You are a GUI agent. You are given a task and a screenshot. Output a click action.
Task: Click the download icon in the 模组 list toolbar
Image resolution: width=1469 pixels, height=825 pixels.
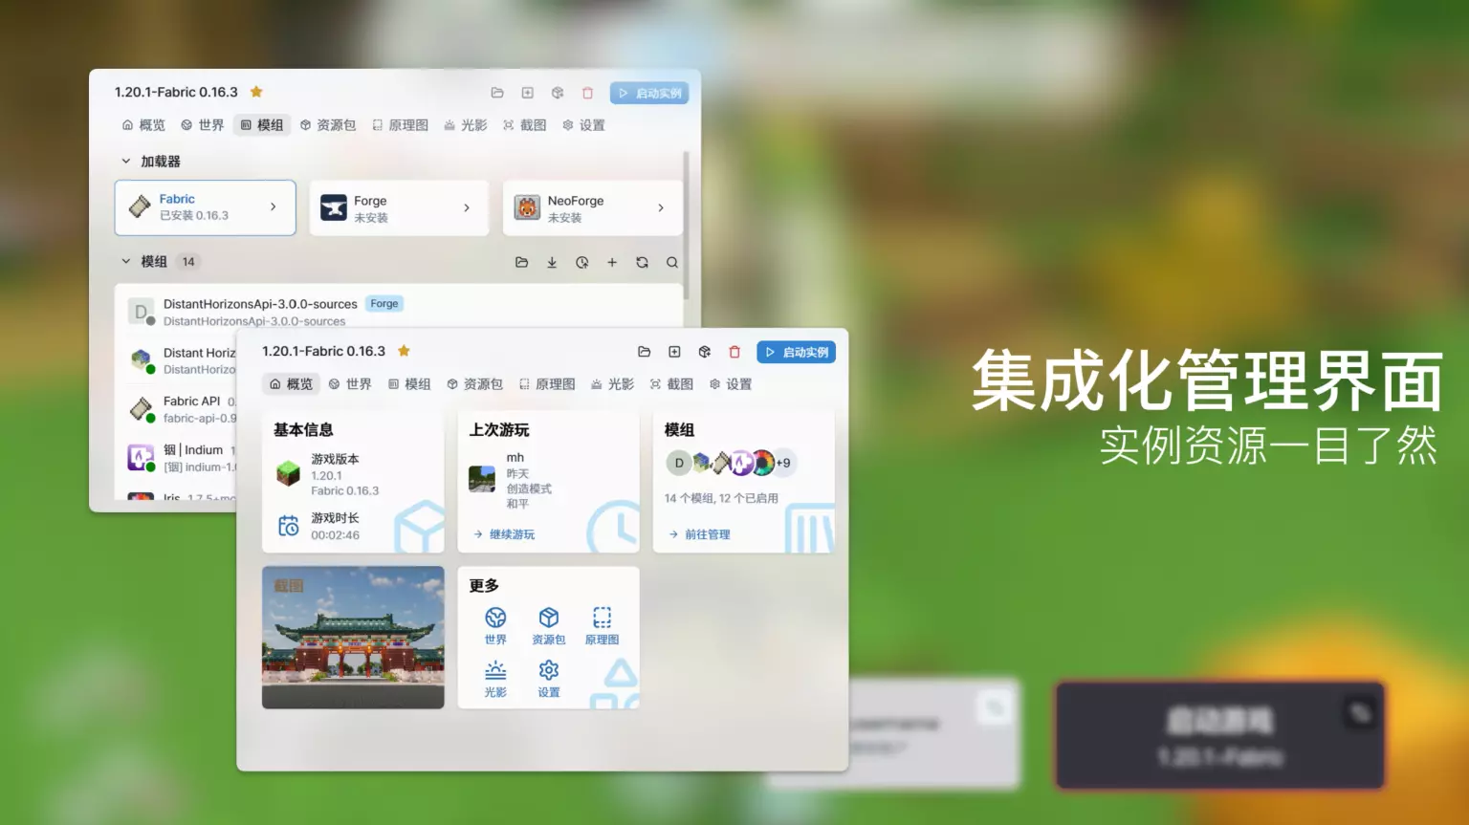(552, 262)
